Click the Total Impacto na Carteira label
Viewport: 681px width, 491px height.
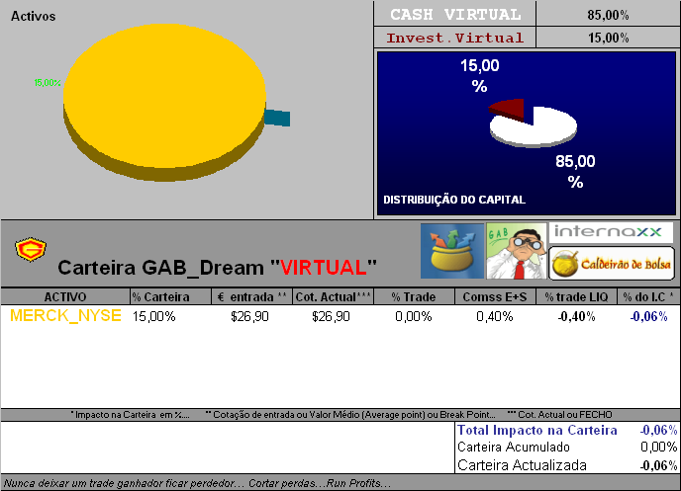(x=537, y=430)
